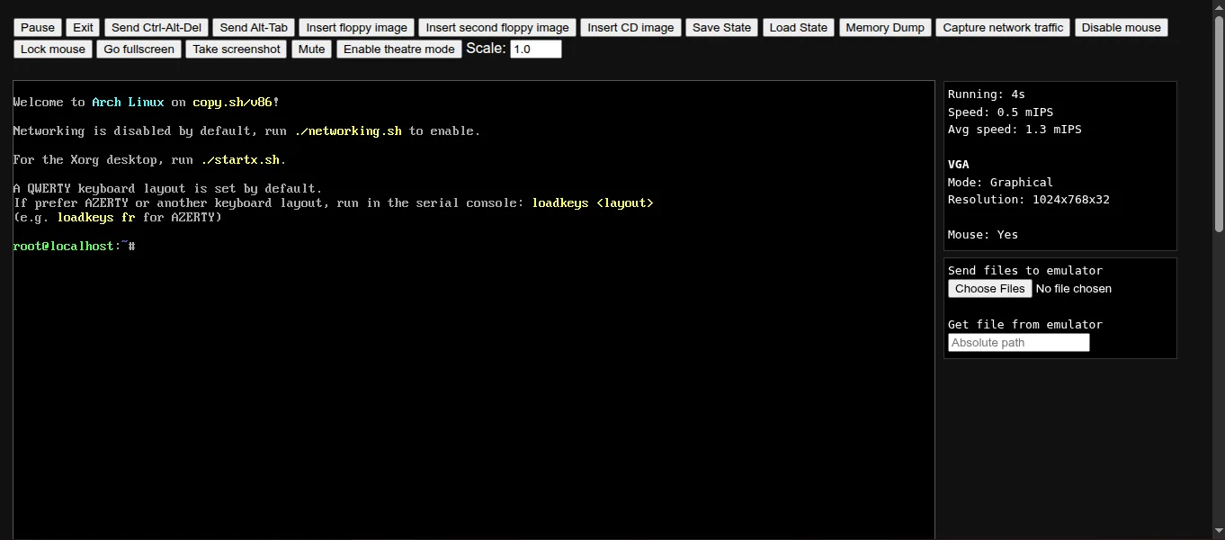1225x540 pixels.
Task: Click 'loadkeys fr' example text
Action: [x=96, y=218]
